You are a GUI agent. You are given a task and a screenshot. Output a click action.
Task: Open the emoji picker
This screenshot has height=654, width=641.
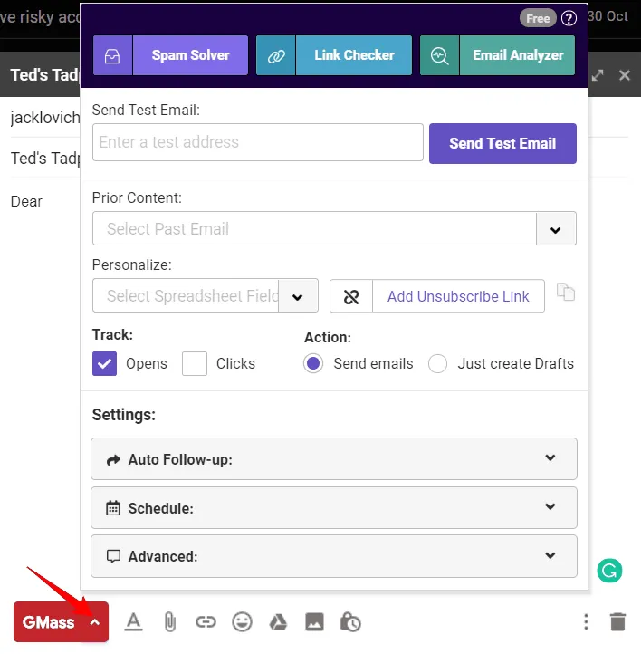242,622
